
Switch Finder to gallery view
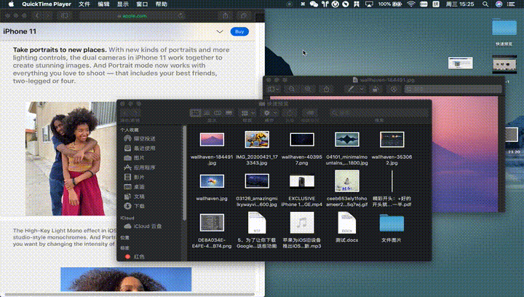pos(229,114)
